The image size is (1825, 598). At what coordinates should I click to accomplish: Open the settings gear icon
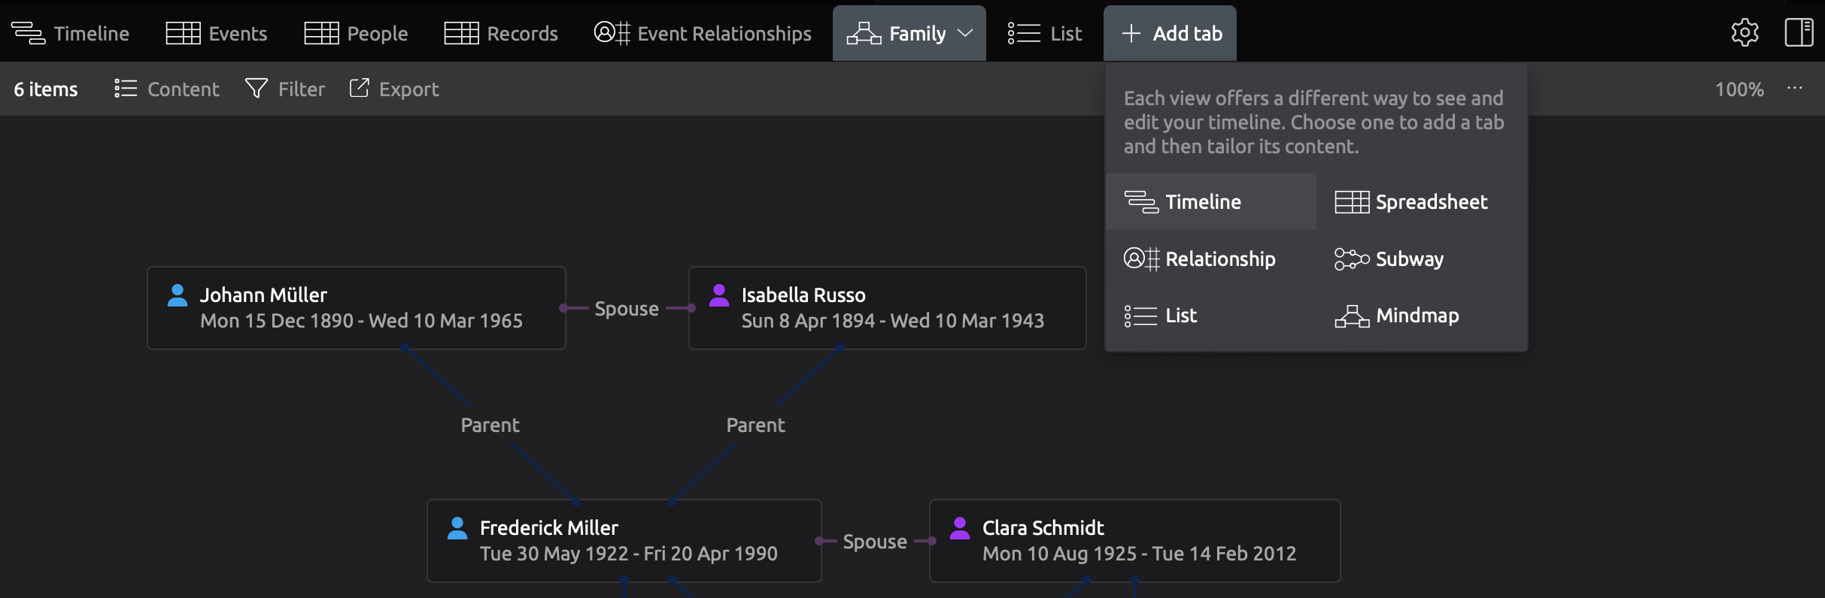[1745, 33]
